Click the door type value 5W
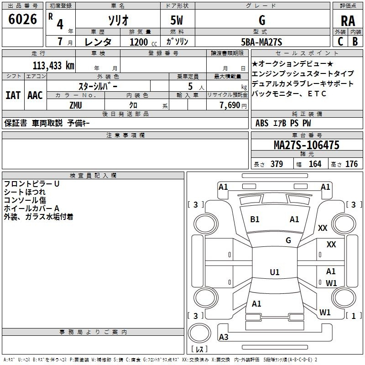 [177, 20]
